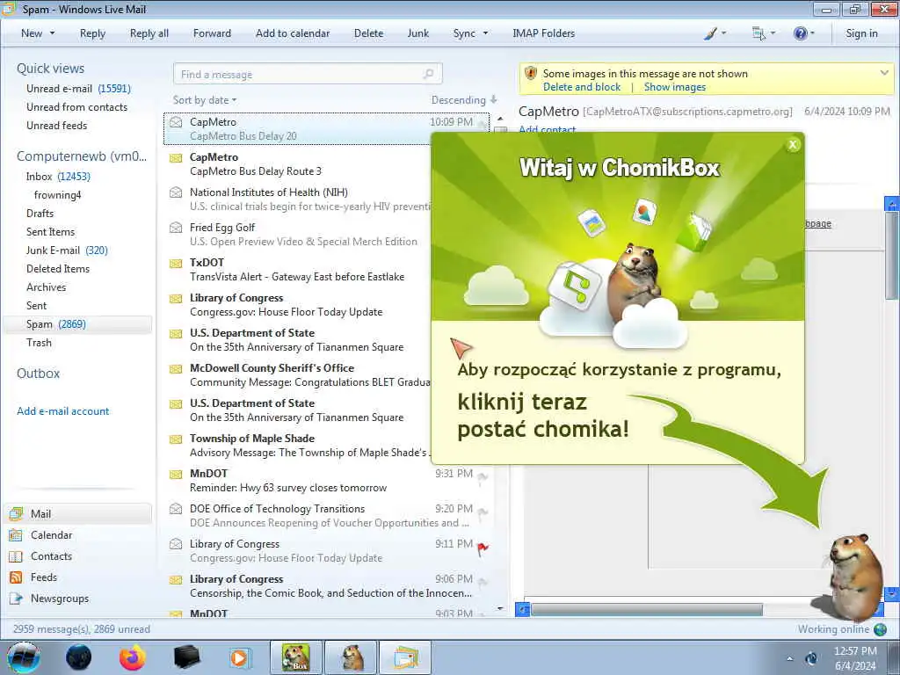Image resolution: width=900 pixels, height=675 pixels.
Task: Click Show images link
Action: 674,87
